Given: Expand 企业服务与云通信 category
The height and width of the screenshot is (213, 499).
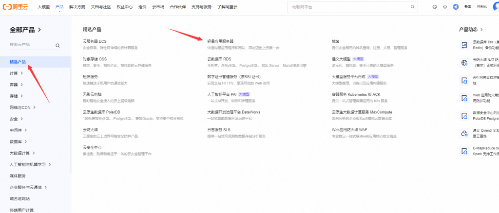Looking at the screenshot, I should [x=46, y=187].
